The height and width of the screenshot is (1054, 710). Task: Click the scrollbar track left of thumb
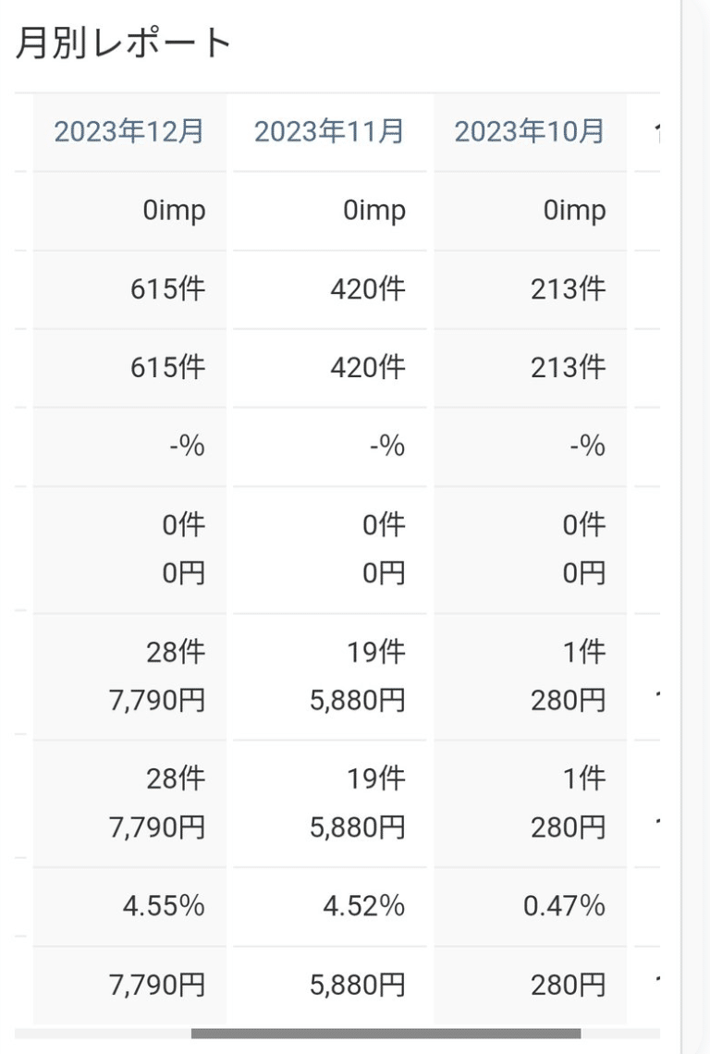click(x=103, y=1033)
